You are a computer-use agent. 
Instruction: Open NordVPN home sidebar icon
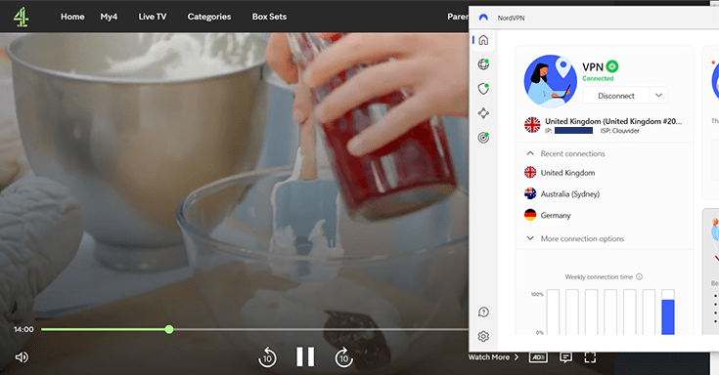483,40
